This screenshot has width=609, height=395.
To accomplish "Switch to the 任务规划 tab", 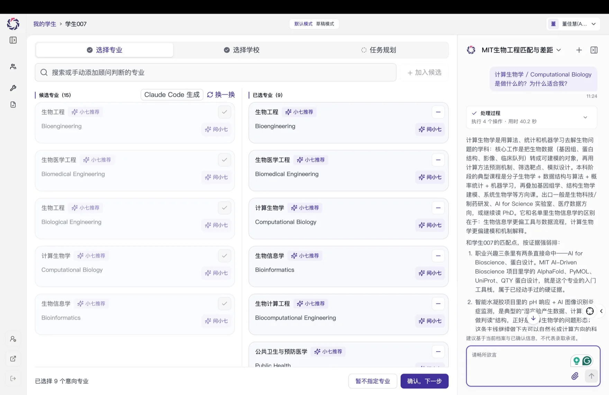I will pyautogui.click(x=379, y=50).
